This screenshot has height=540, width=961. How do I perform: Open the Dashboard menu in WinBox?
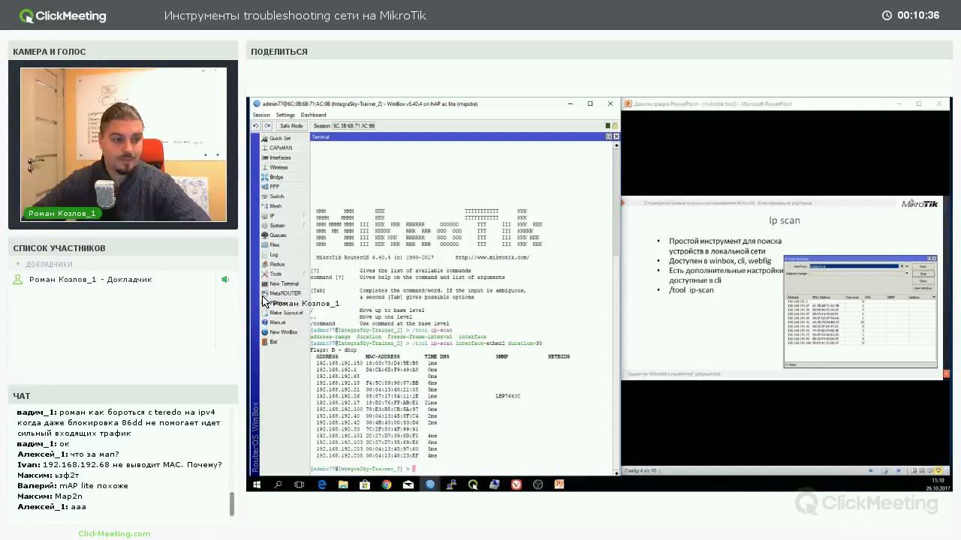pos(313,115)
